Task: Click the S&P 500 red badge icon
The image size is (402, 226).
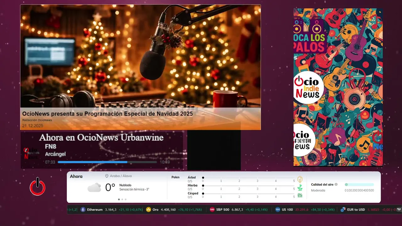Action: coord(212,209)
